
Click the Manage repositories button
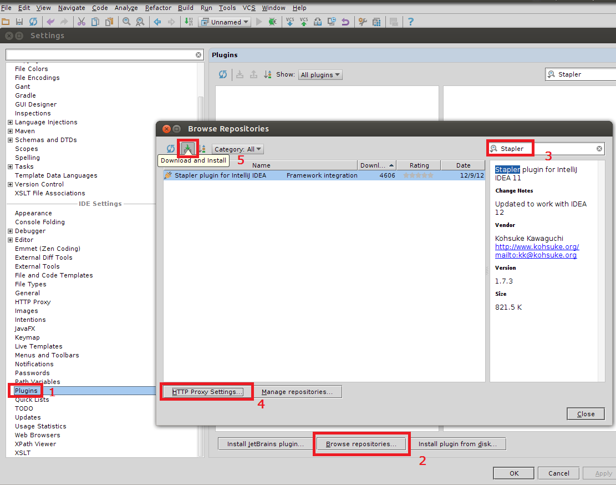click(297, 392)
